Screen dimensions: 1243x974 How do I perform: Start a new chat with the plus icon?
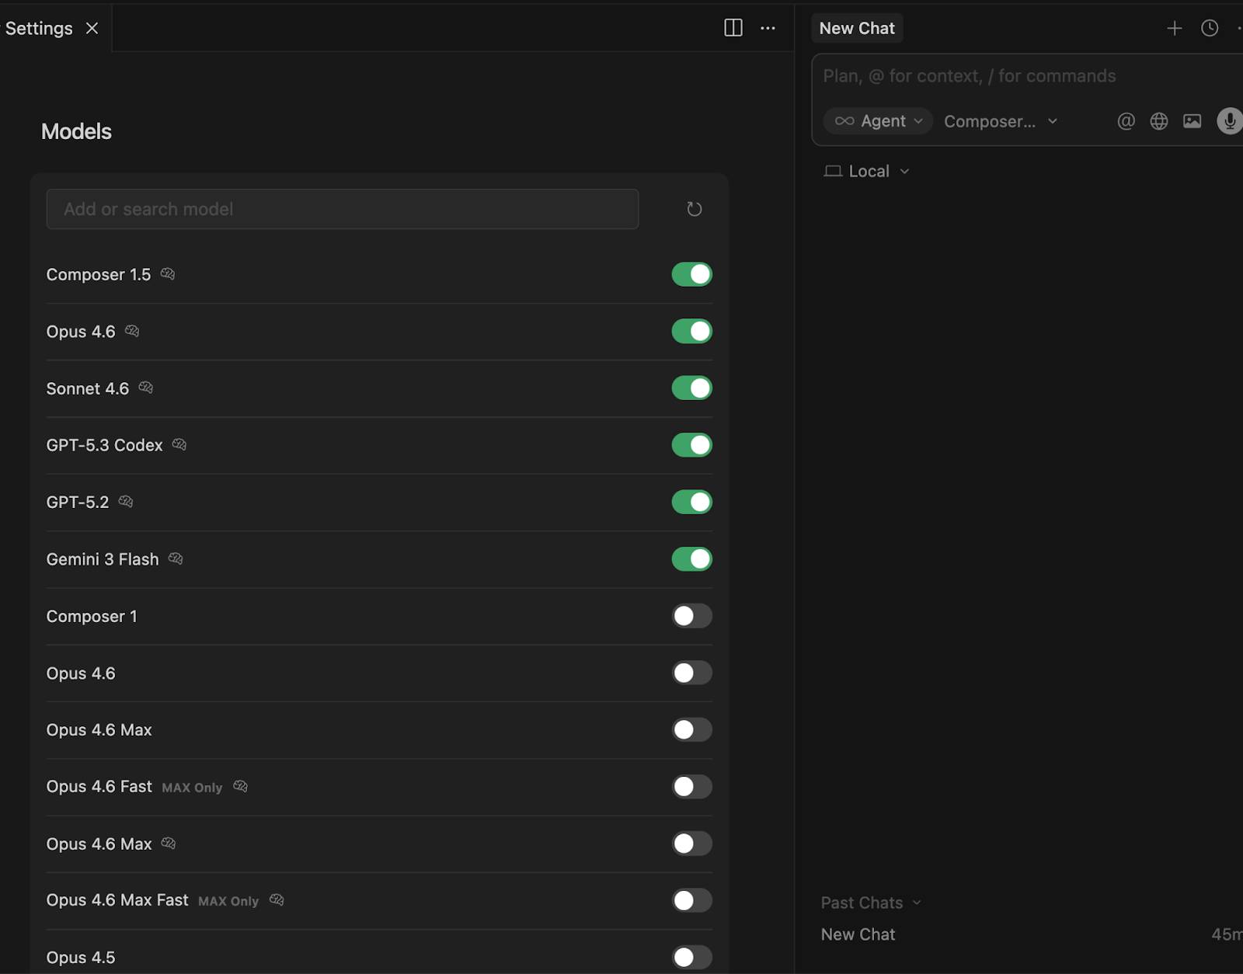point(1175,28)
